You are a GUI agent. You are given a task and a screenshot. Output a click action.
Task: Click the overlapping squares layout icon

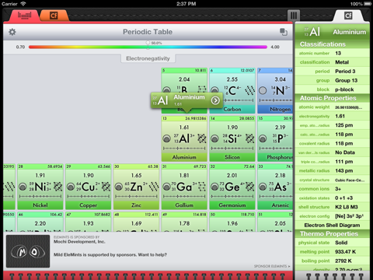click(x=284, y=32)
